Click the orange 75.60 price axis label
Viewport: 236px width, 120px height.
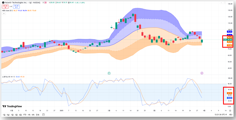click(x=230, y=45)
